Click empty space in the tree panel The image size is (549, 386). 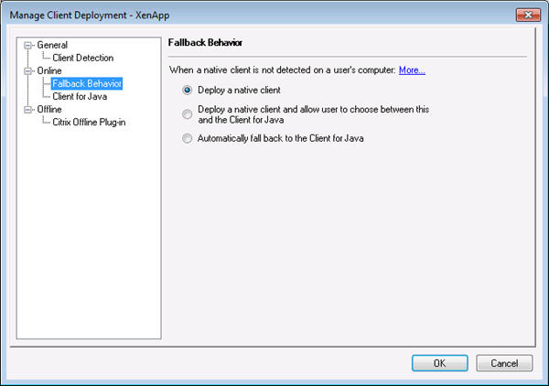click(x=87, y=238)
